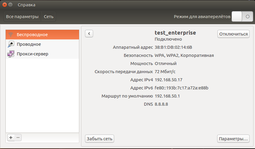Close the Справка window
255x149 pixels.
(x=5, y=5)
